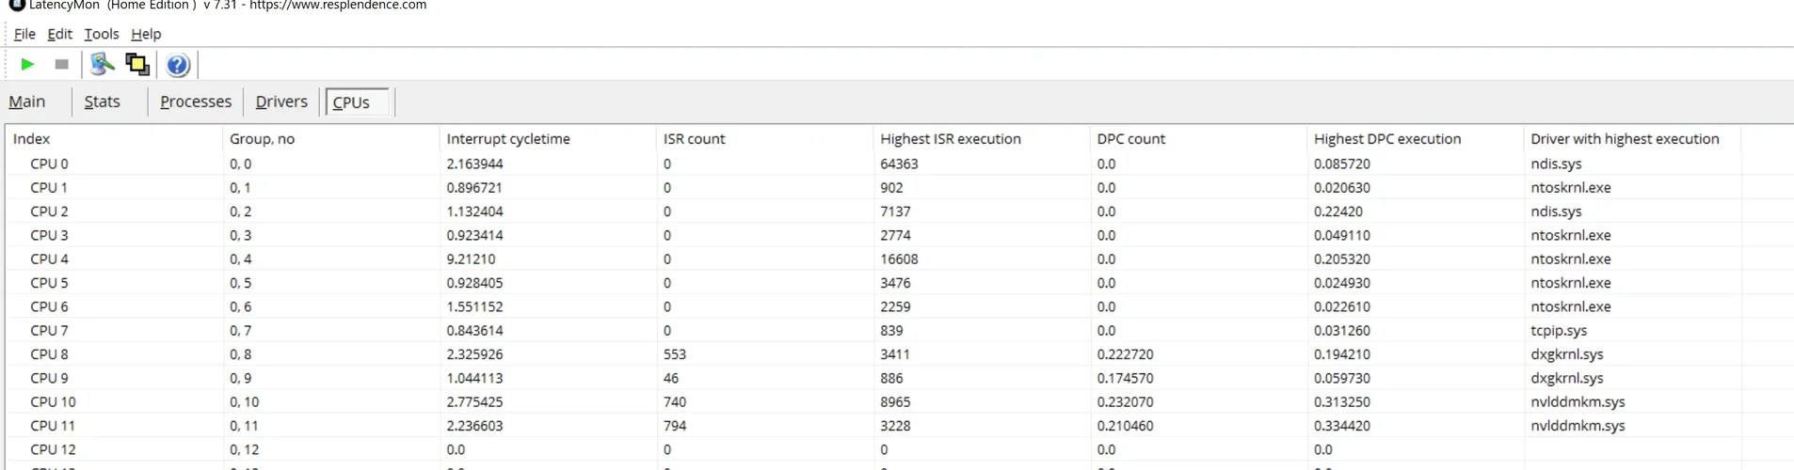
Task: Open the Help menu
Action: [x=146, y=34]
